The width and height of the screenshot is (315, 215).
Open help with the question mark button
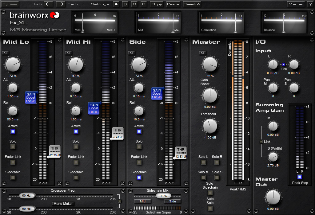coord(310,4)
